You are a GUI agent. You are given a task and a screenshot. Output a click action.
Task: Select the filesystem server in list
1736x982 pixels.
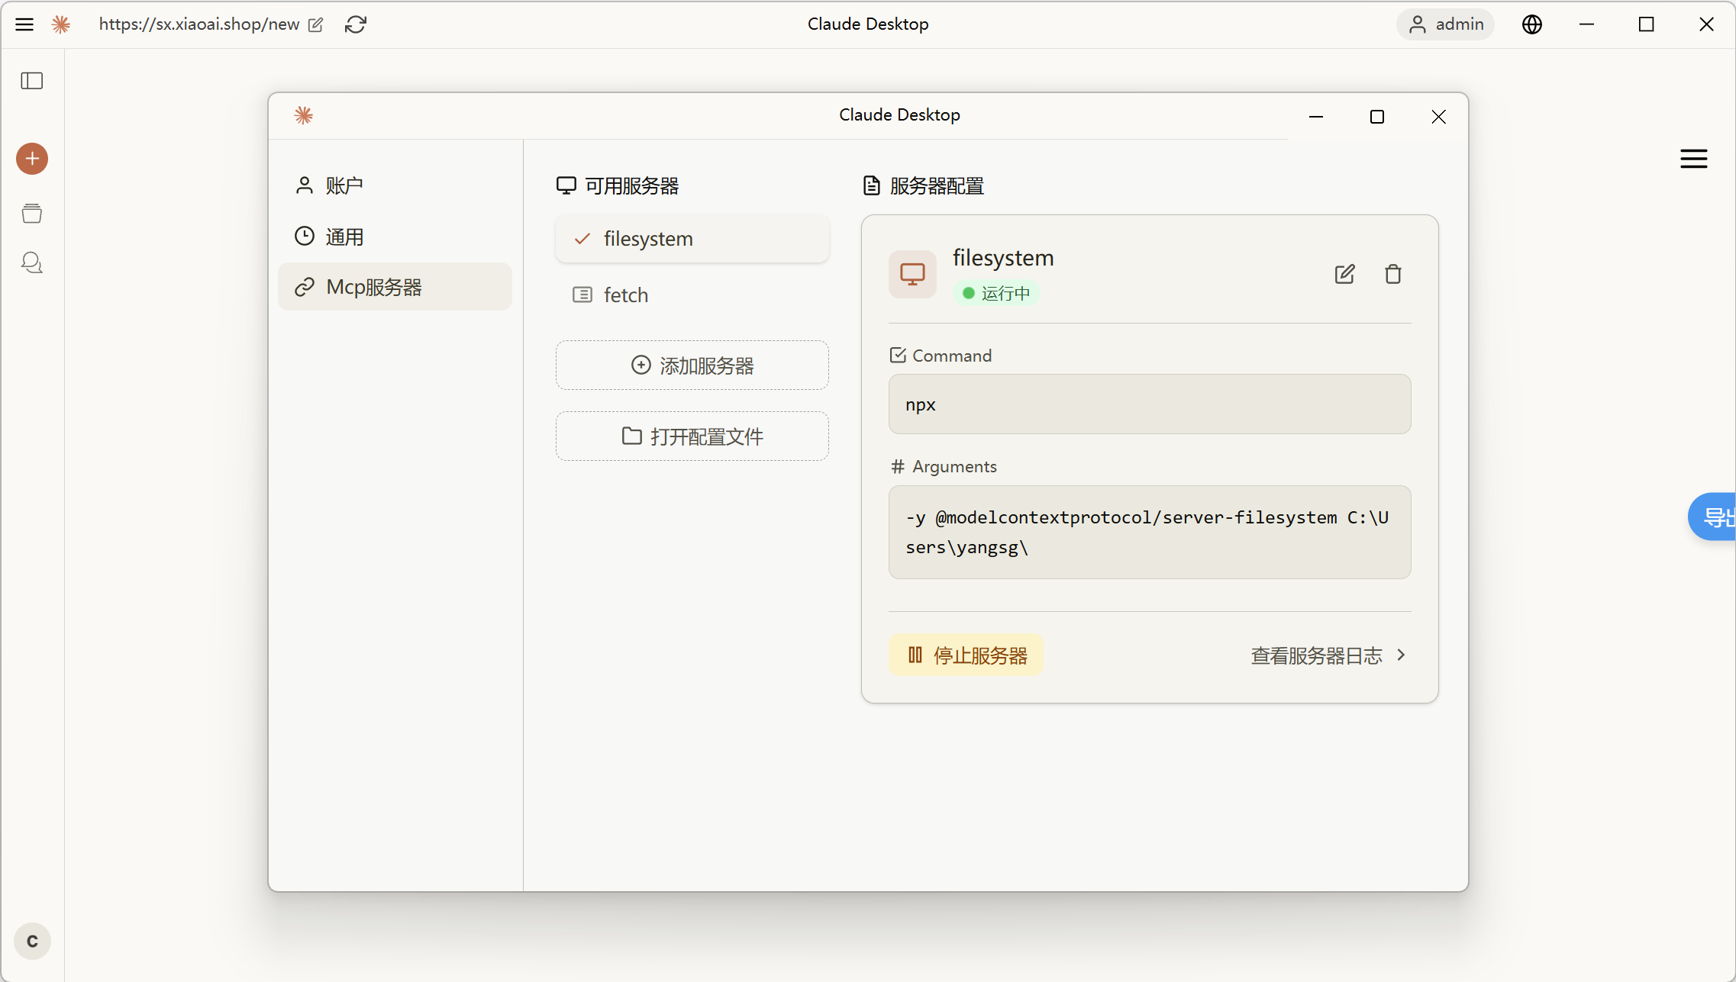pos(692,239)
